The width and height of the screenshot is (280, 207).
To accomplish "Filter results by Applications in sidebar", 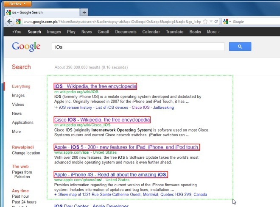I will (22, 122).
